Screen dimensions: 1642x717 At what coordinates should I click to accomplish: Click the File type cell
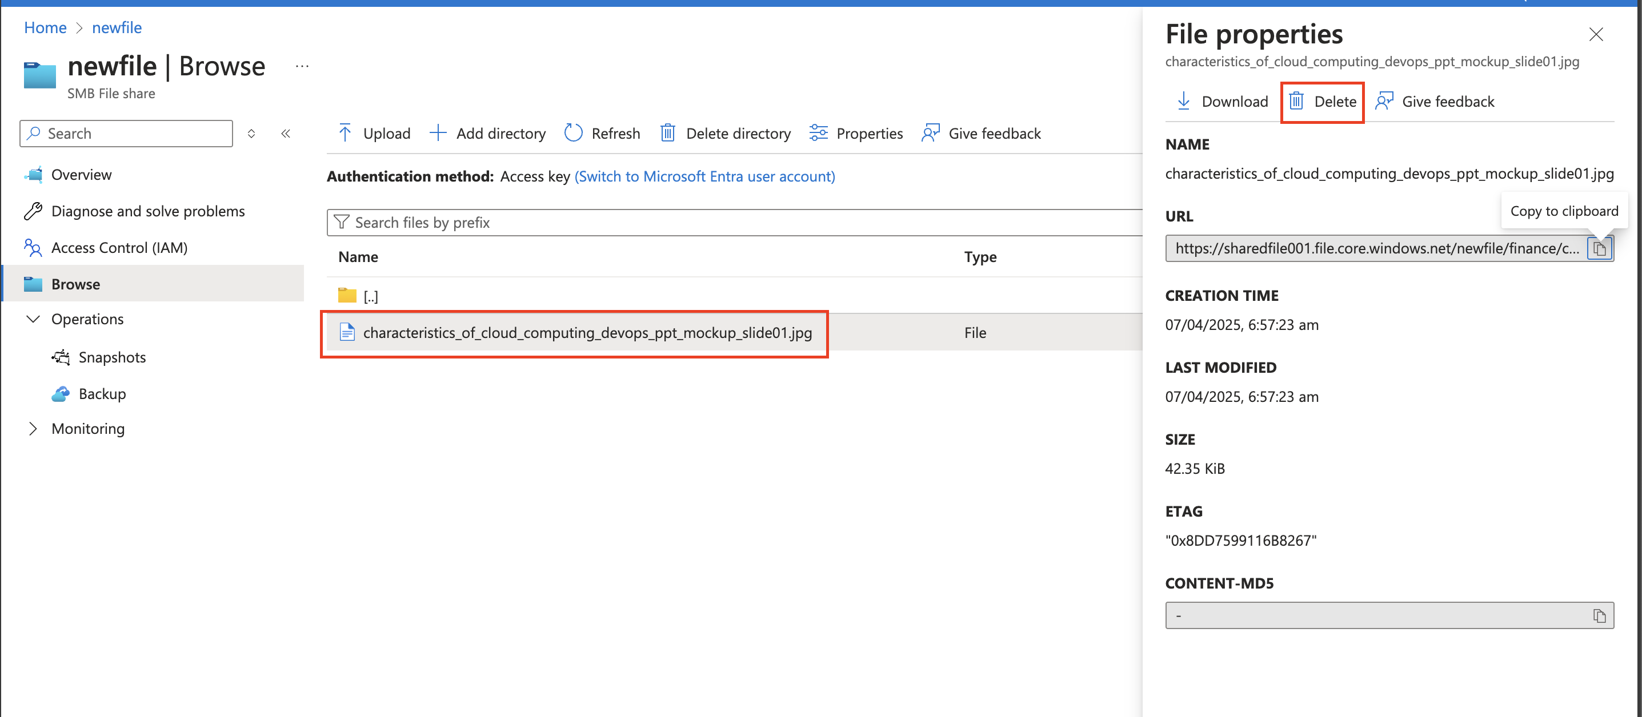pyautogui.click(x=975, y=332)
